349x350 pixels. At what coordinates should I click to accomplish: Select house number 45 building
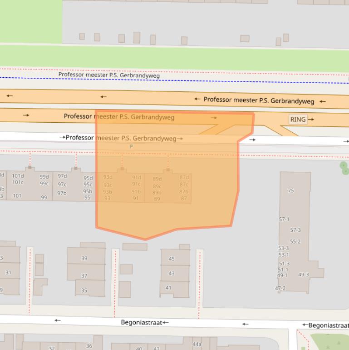(x=172, y=259)
